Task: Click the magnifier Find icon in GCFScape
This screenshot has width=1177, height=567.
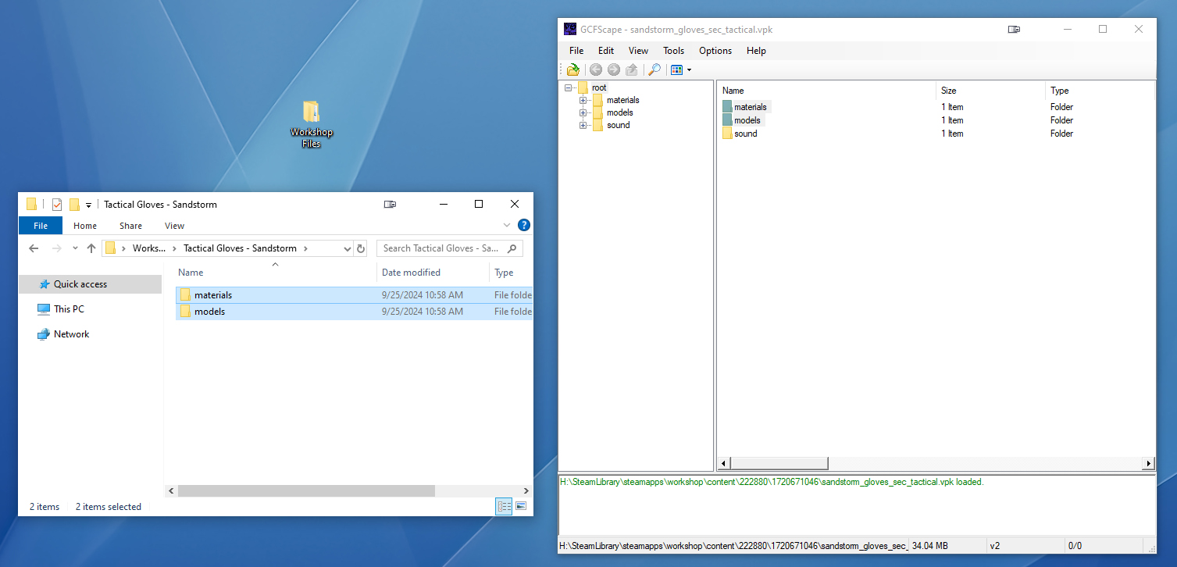Action: (x=654, y=70)
